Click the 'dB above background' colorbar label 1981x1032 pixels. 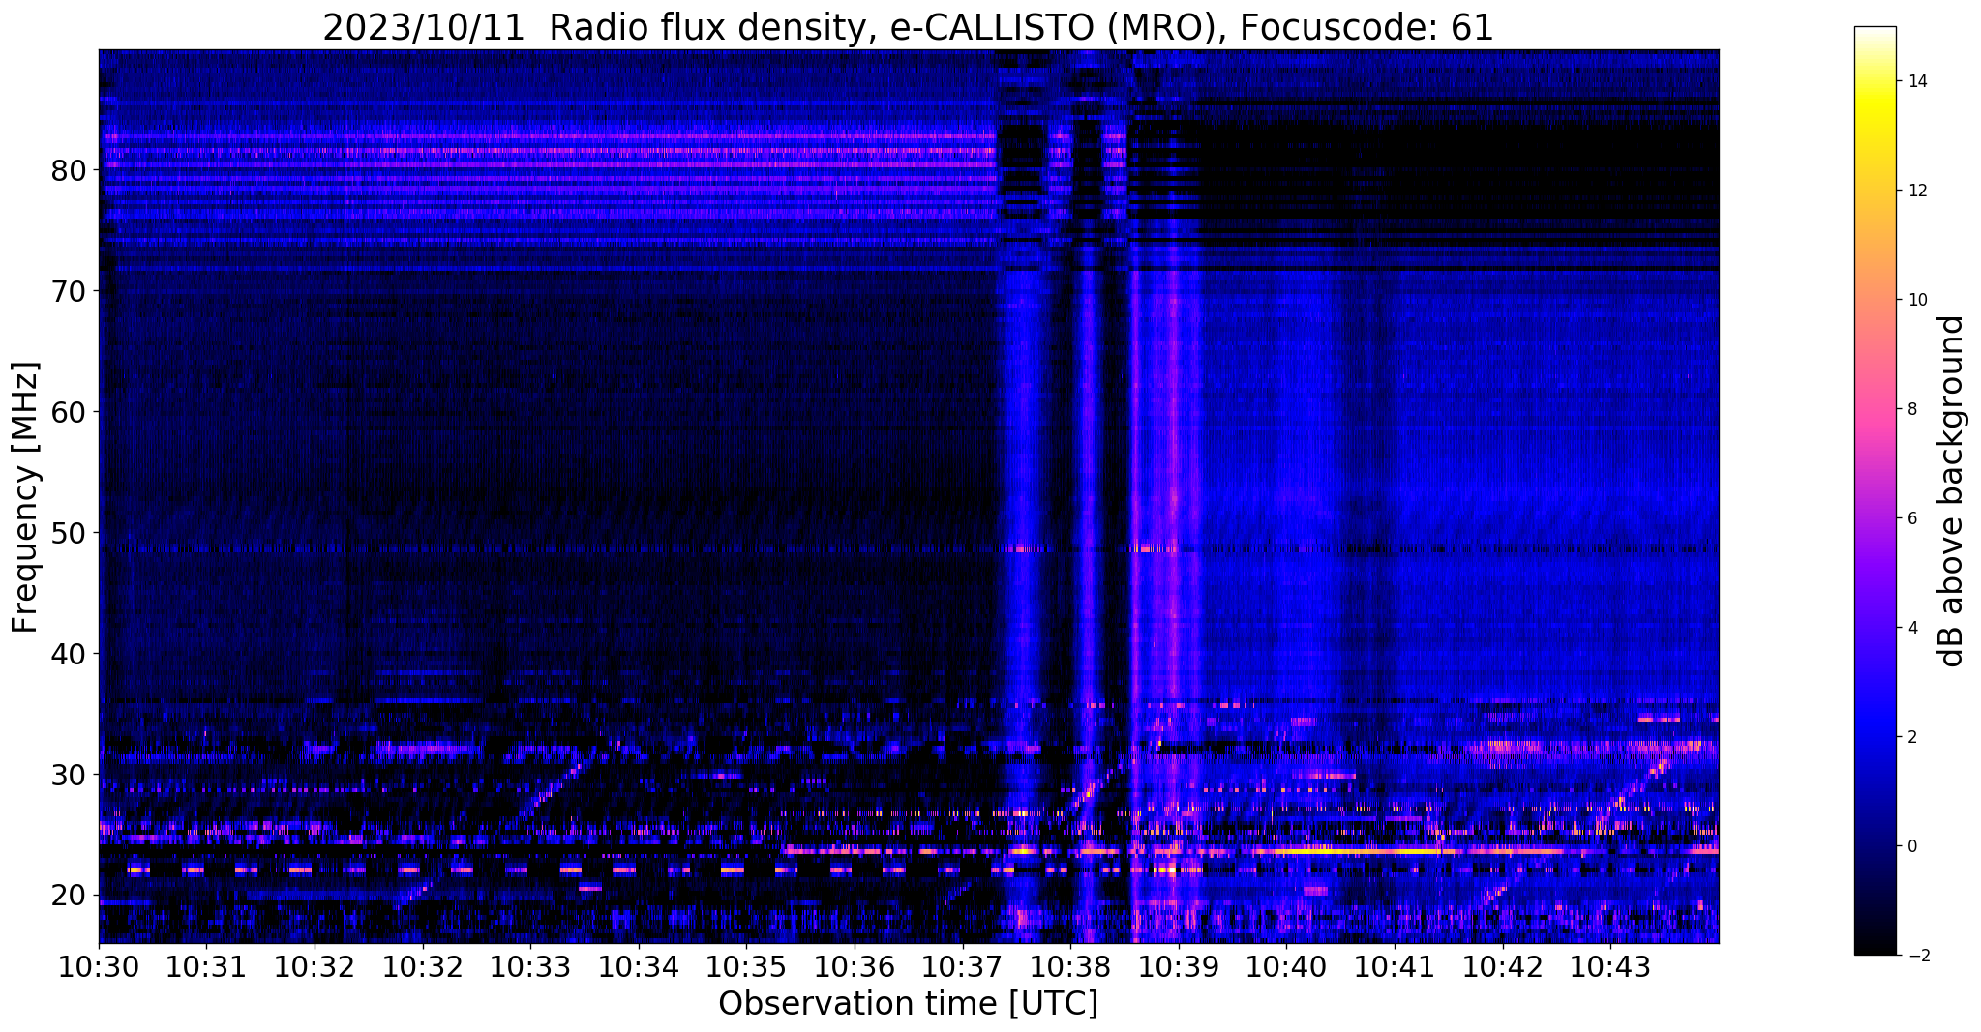(1952, 490)
